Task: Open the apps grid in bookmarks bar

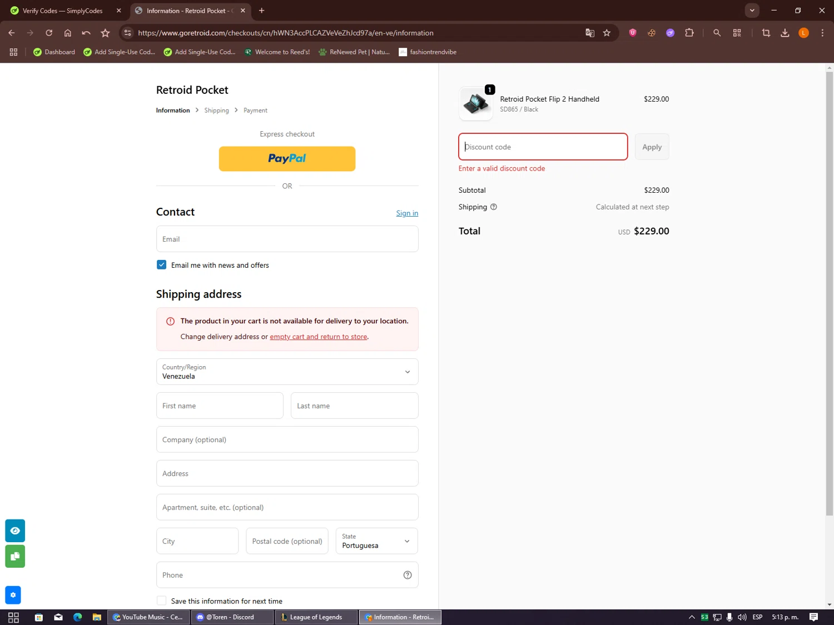Action: pos(14,52)
